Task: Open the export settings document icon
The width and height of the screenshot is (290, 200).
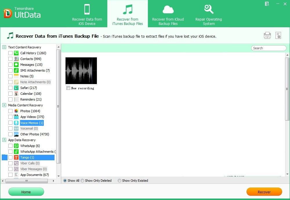Action: [x=278, y=35]
